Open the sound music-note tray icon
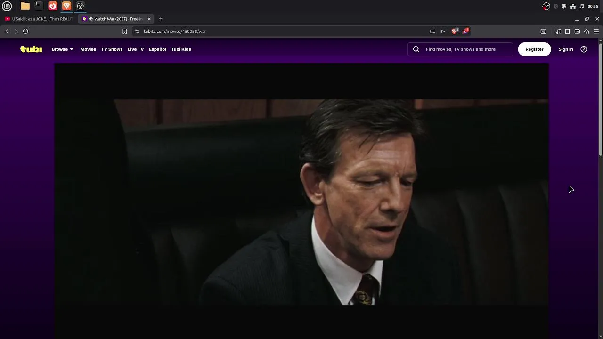603x339 pixels. (x=582, y=6)
